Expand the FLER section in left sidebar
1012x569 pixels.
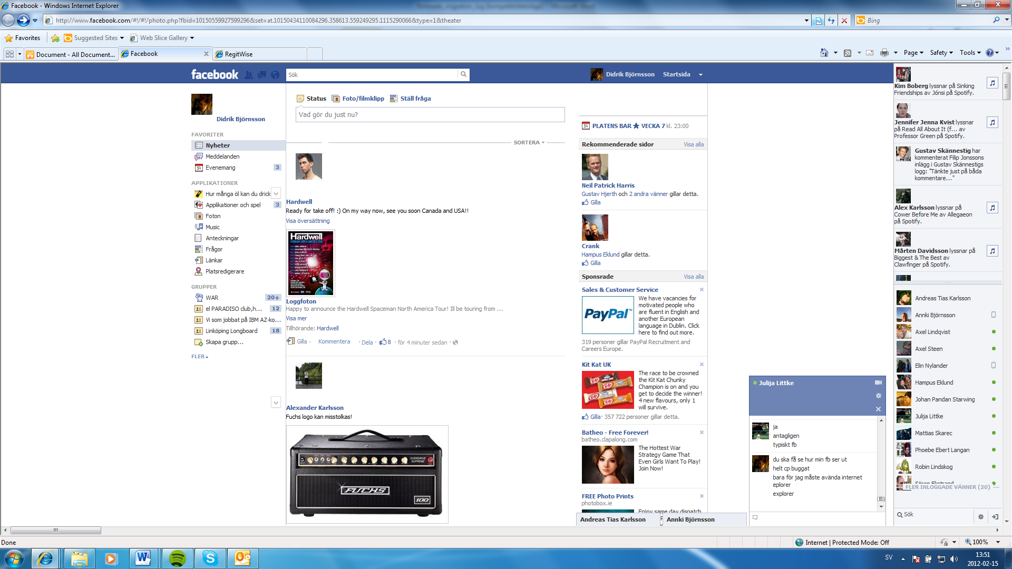200,357
